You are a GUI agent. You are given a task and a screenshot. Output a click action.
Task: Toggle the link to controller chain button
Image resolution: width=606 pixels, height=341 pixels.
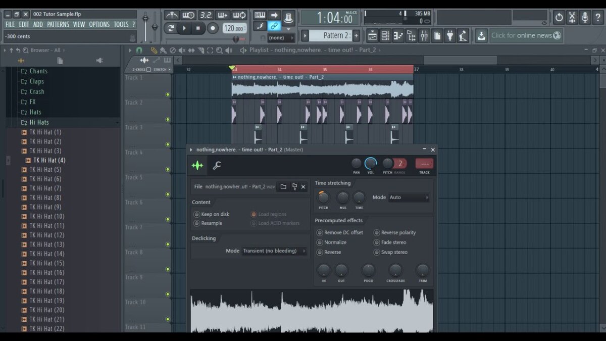tap(274, 26)
